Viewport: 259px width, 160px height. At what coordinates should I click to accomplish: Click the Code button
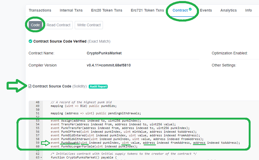click(x=35, y=25)
